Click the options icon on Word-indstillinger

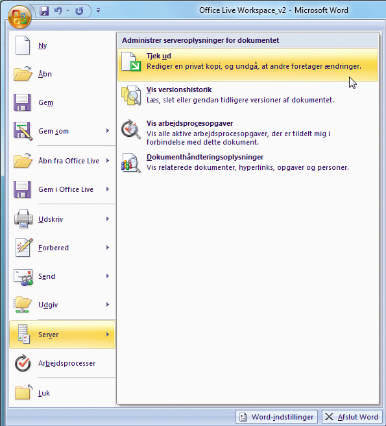tap(243, 417)
